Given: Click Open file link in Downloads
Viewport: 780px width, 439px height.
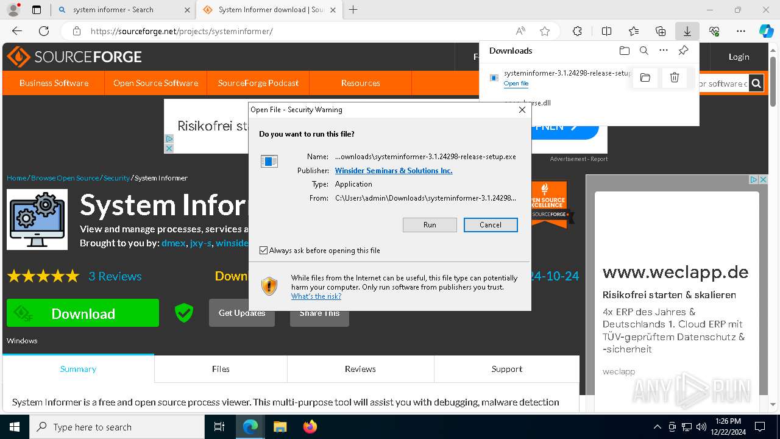Looking at the screenshot, I should (x=516, y=84).
